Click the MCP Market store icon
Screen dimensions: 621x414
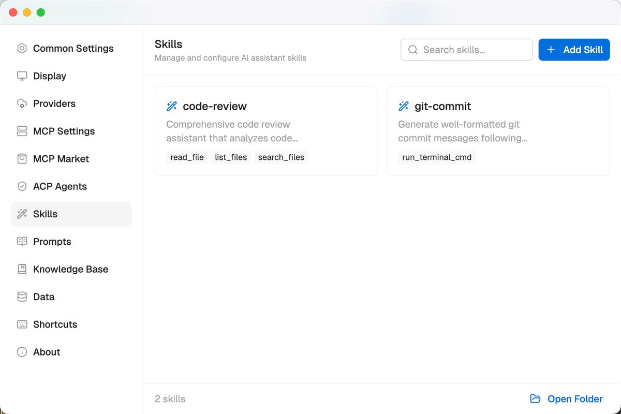(x=21, y=159)
